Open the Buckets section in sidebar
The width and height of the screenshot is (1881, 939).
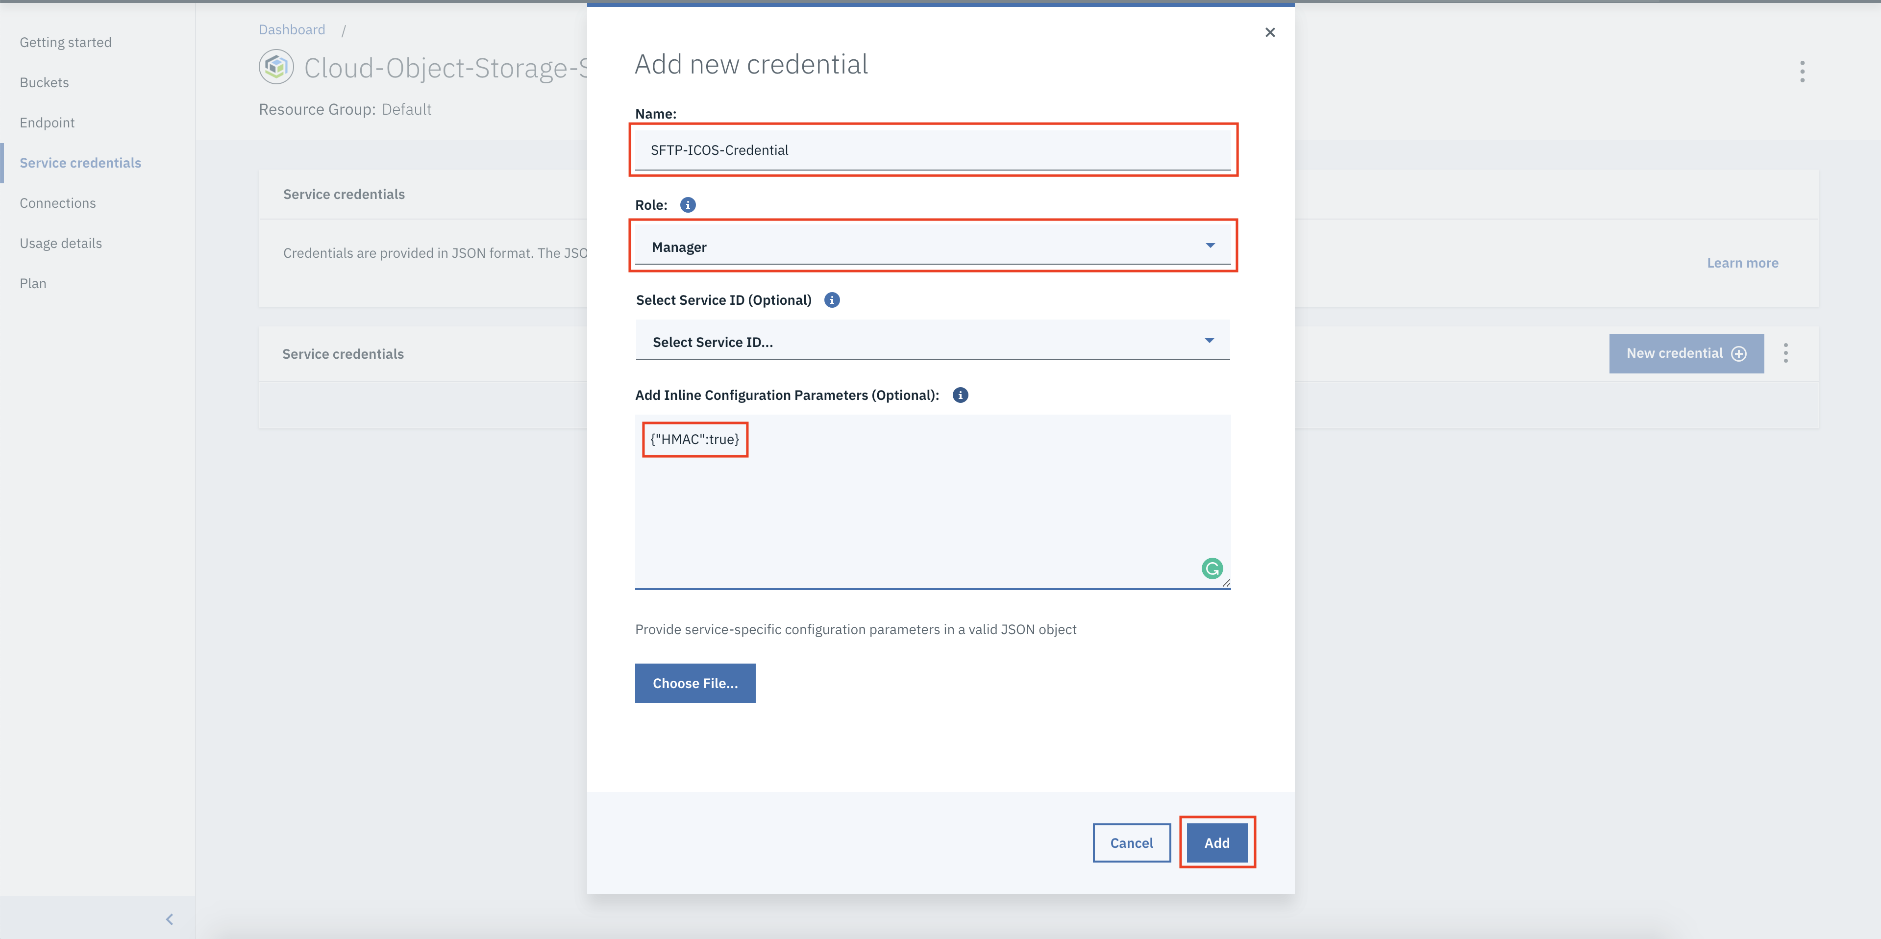(x=45, y=82)
